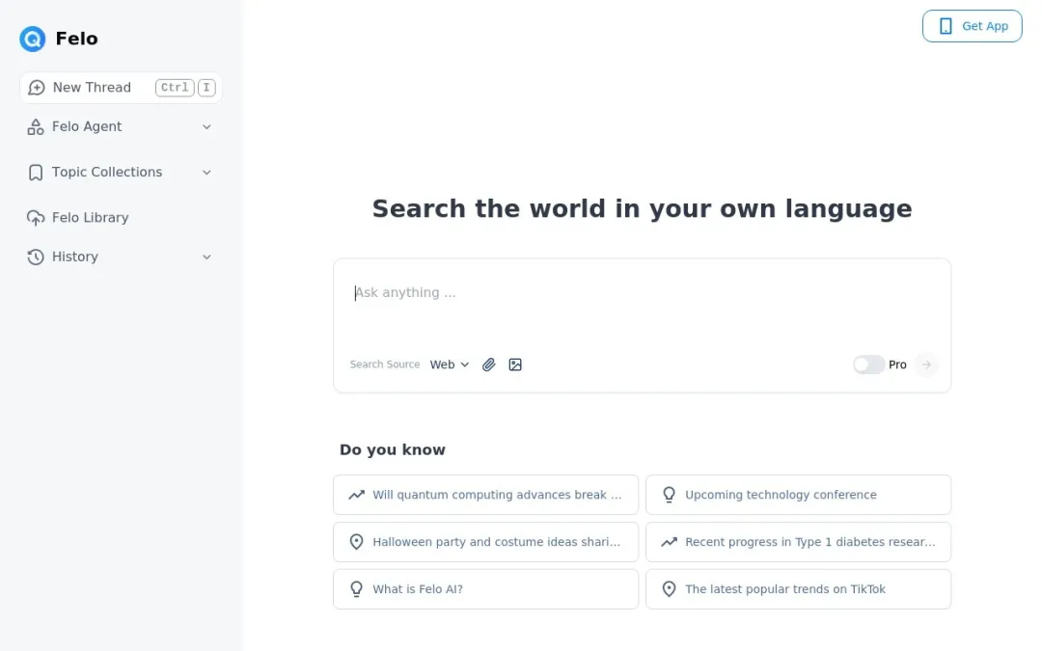Select 'Upcoming technology conference' suggestion
1042x651 pixels.
tap(798, 495)
